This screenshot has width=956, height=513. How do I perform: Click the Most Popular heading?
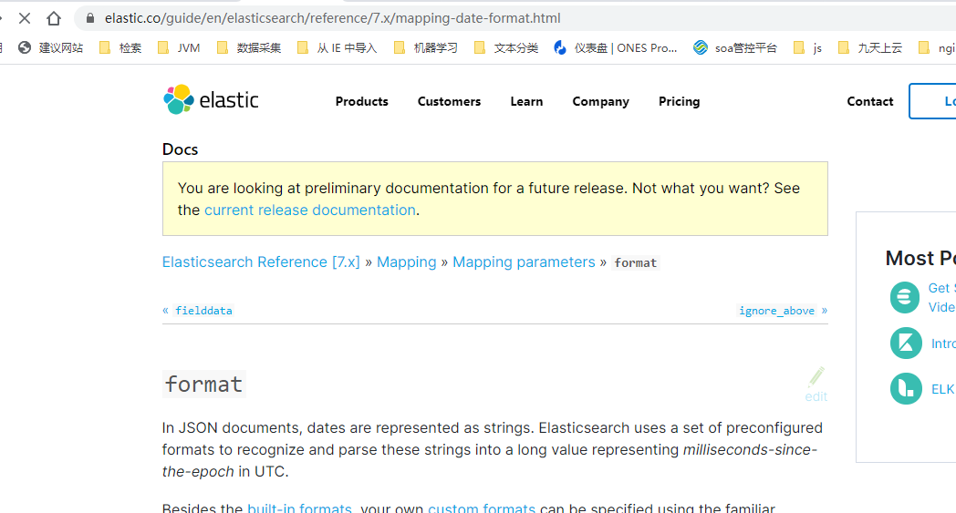(x=920, y=258)
